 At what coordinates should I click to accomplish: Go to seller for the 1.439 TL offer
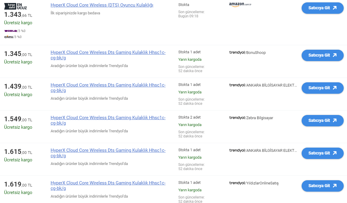pyautogui.click(x=322, y=88)
